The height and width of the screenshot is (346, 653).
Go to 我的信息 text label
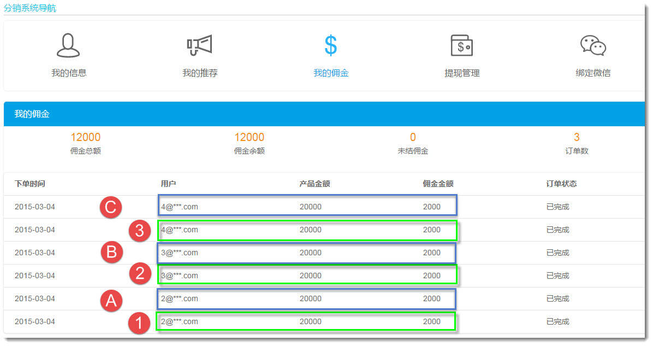tap(69, 73)
